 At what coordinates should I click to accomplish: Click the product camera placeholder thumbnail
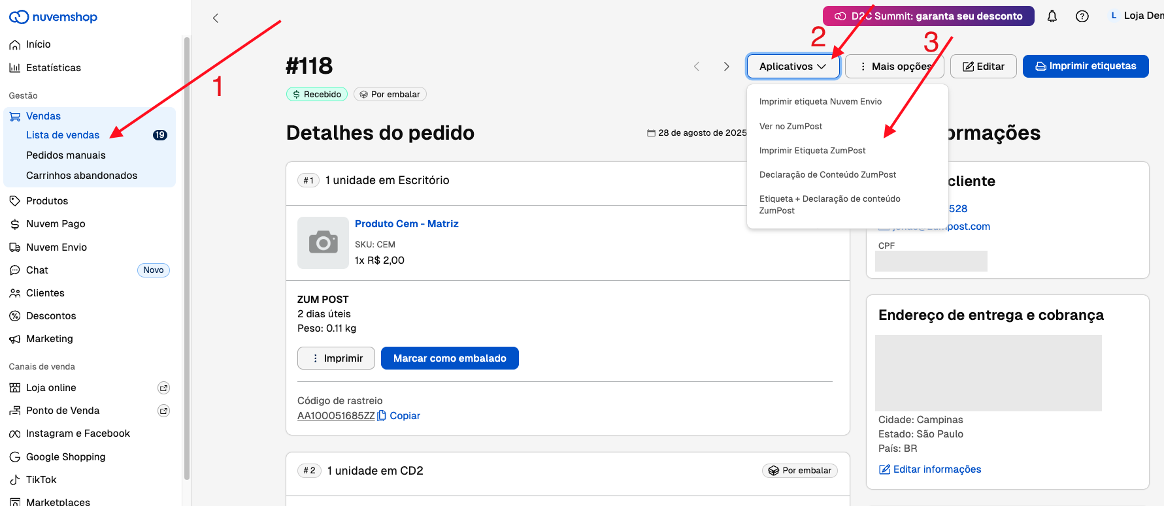(323, 242)
